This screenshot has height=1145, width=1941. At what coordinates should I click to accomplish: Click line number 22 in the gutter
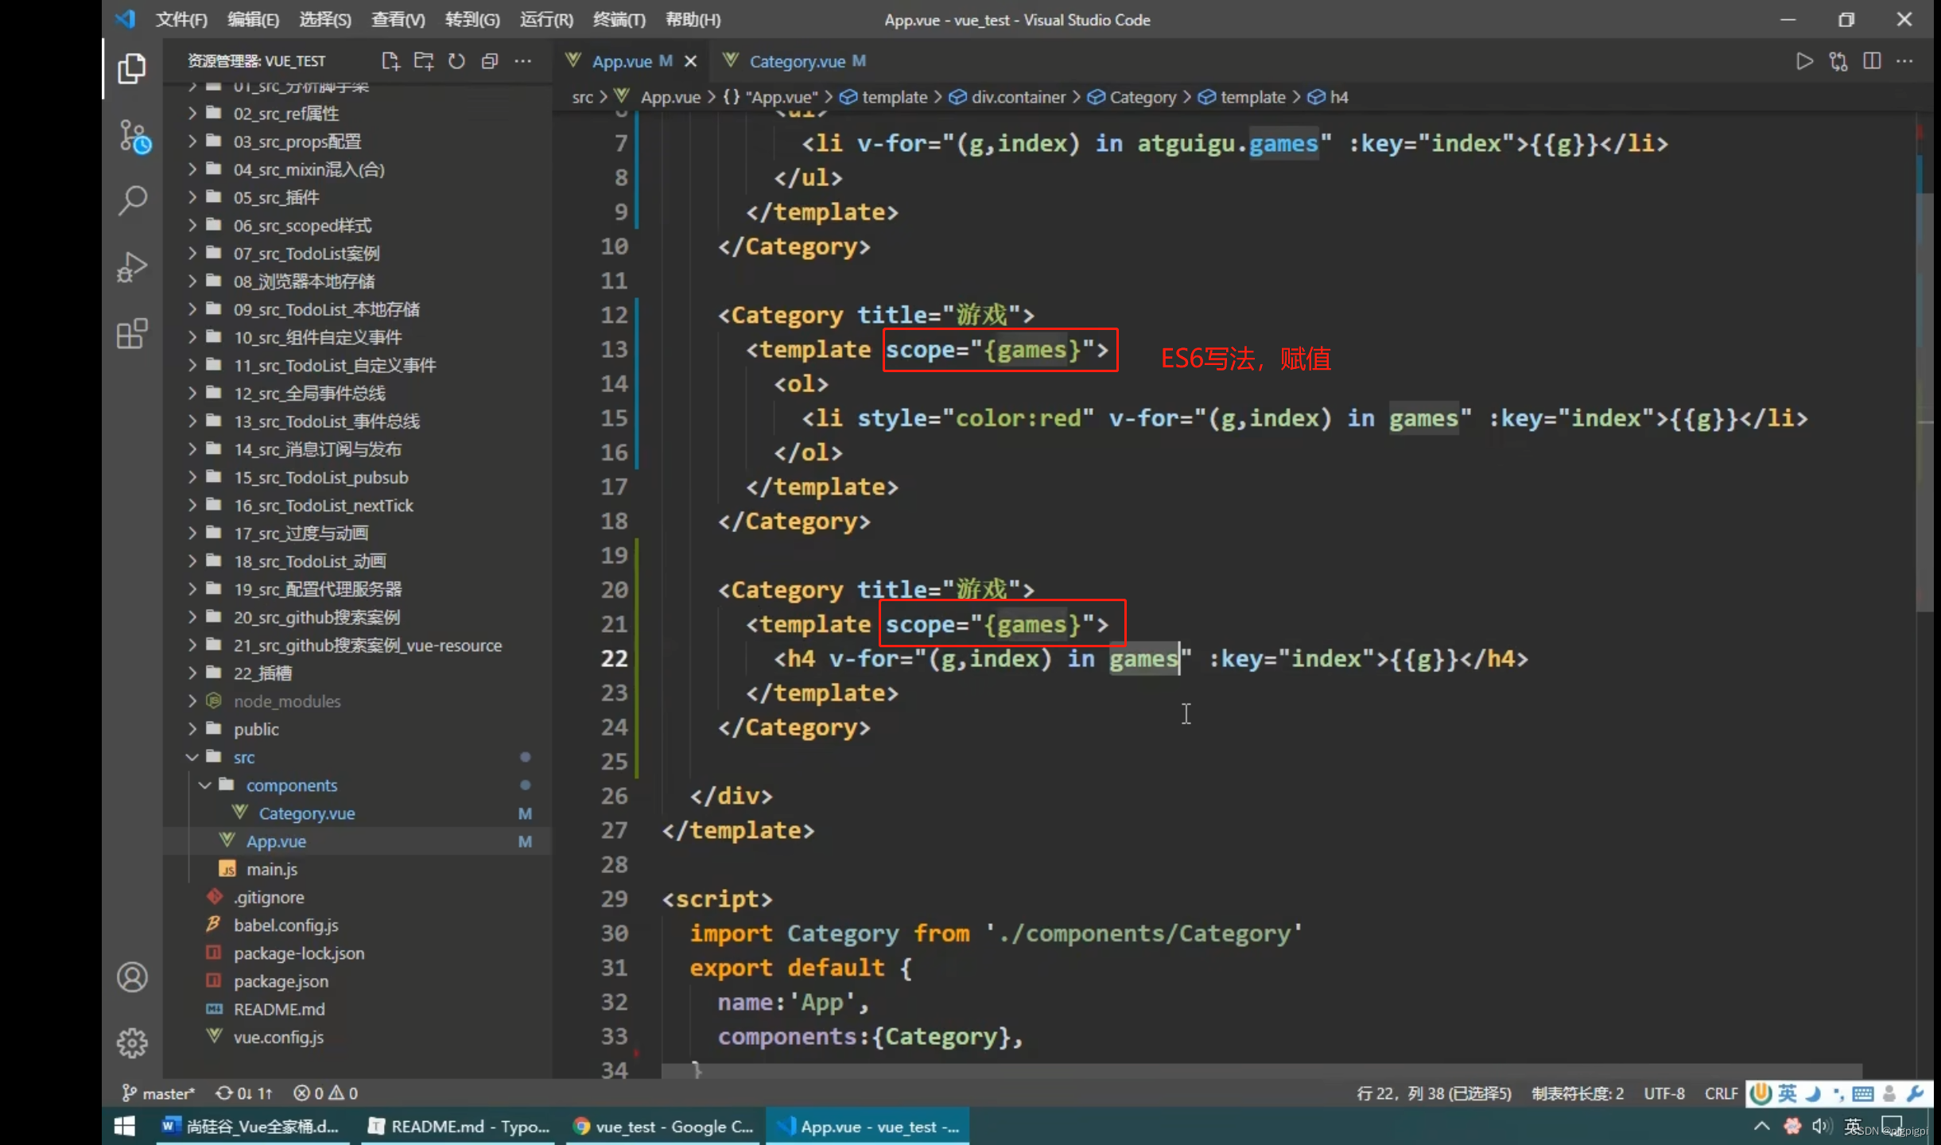point(614,658)
